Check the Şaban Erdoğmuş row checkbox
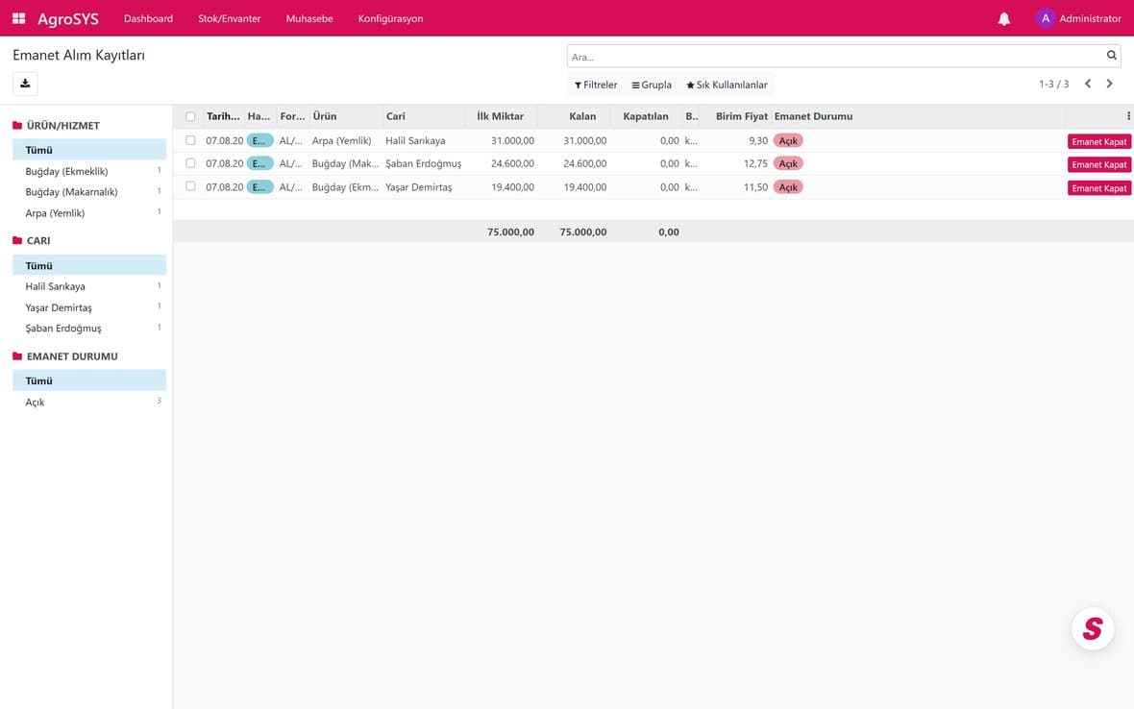This screenshot has width=1134, height=709. click(x=190, y=163)
